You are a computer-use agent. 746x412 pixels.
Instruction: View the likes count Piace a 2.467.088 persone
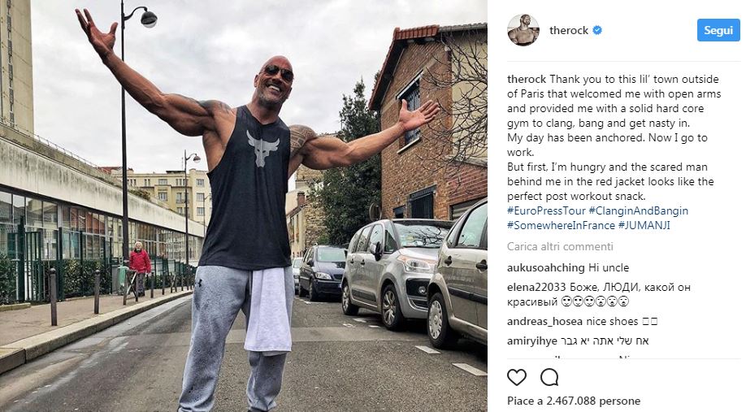(574, 401)
